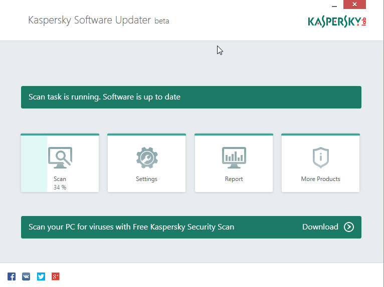This screenshot has height=287, width=384.
Task: Click the 34 % scan progress value
Action: click(60, 187)
